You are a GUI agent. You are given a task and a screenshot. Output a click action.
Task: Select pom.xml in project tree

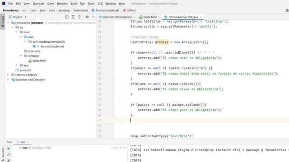25,70
